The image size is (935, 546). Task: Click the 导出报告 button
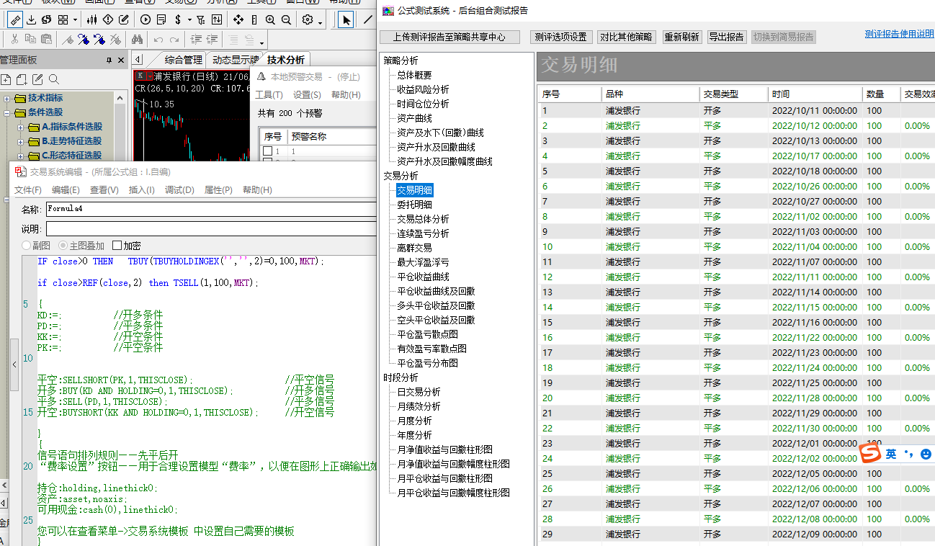click(726, 37)
